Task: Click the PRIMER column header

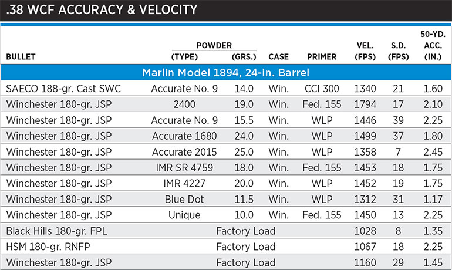Action: [x=322, y=57]
